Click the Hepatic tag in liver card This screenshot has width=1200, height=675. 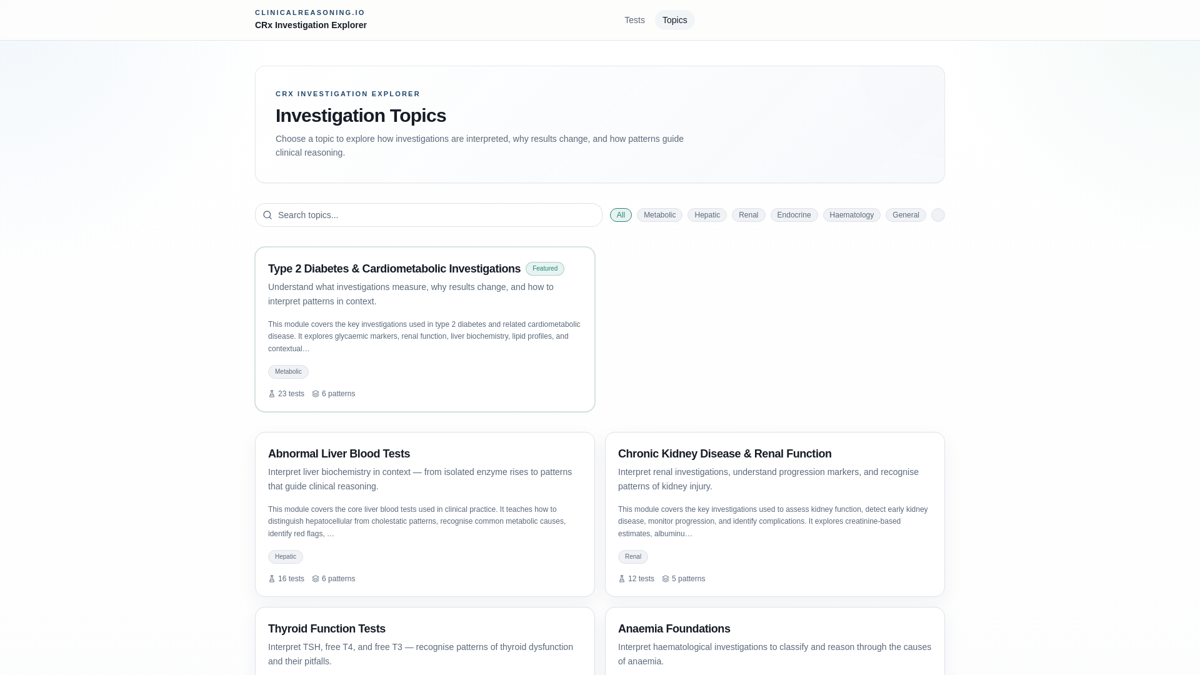pos(286,557)
